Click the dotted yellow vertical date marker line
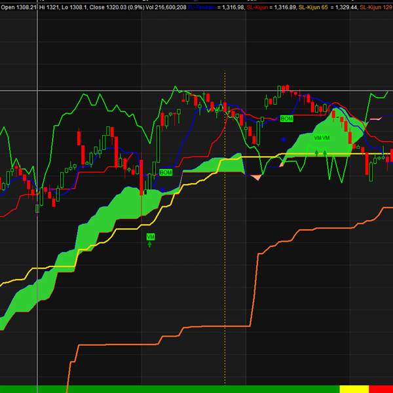Viewport: 393px width, 393px height. pos(225,228)
